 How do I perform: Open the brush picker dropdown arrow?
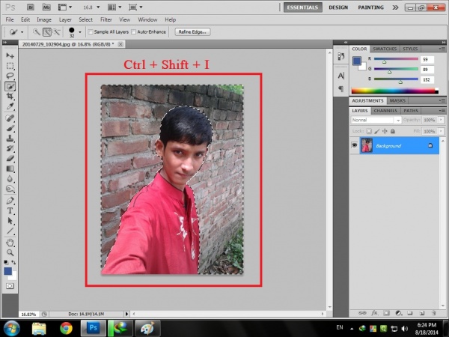(x=80, y=32)
